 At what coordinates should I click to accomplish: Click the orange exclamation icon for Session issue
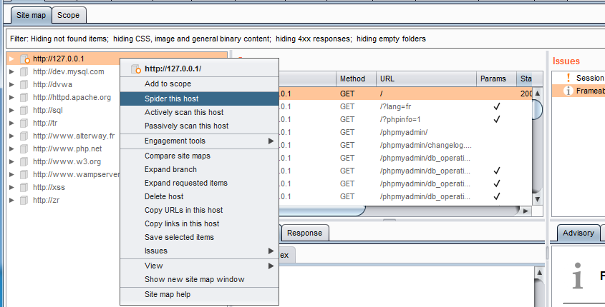coord(568,78)
